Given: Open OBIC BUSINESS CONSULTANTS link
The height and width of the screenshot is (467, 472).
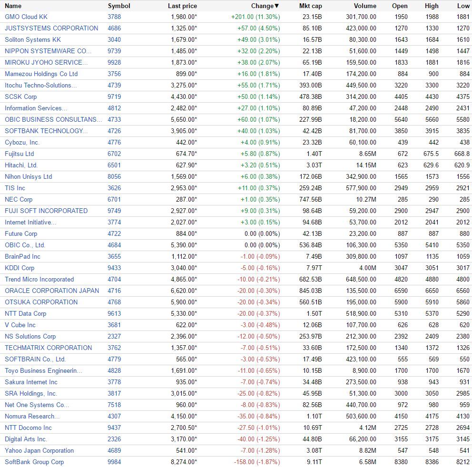Looking at the screenshot, I should click(53, 120).
